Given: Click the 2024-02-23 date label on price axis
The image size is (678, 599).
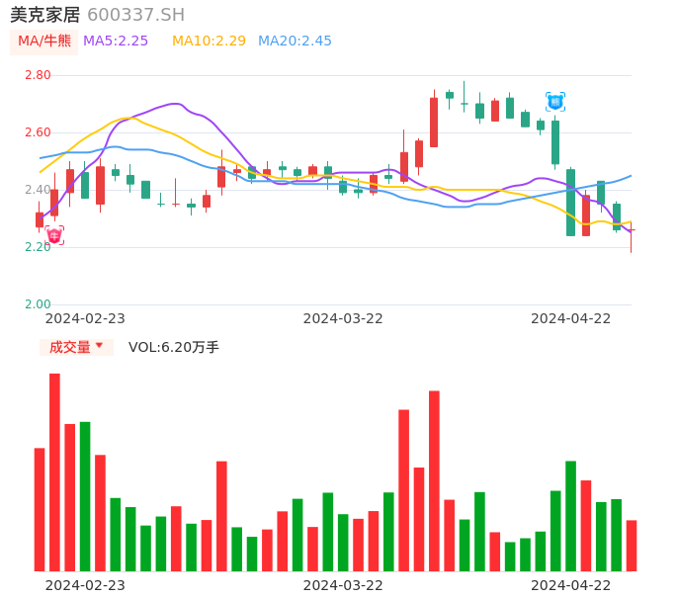Looking at the screenshot, I should (85, 318).
